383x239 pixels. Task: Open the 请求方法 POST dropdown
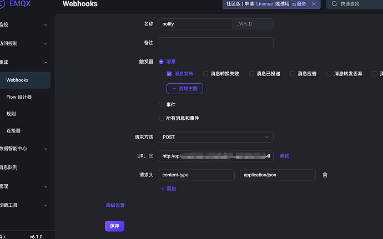pos(215,136)
